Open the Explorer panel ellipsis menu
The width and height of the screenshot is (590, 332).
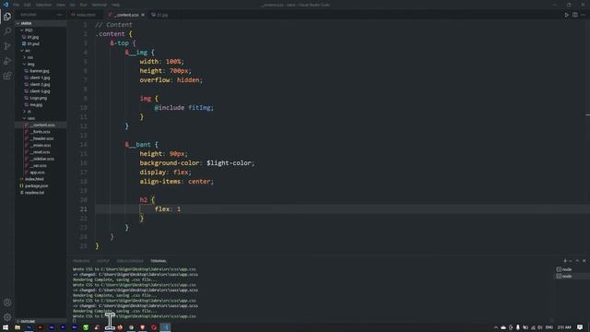(x=59, y=15)
